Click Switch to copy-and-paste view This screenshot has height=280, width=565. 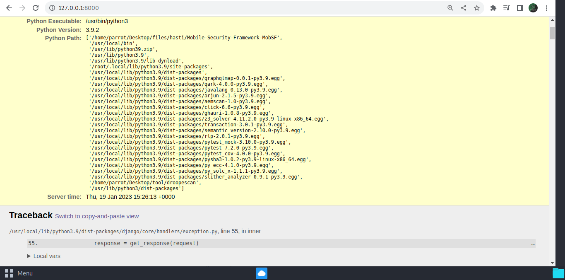[96, 216]
